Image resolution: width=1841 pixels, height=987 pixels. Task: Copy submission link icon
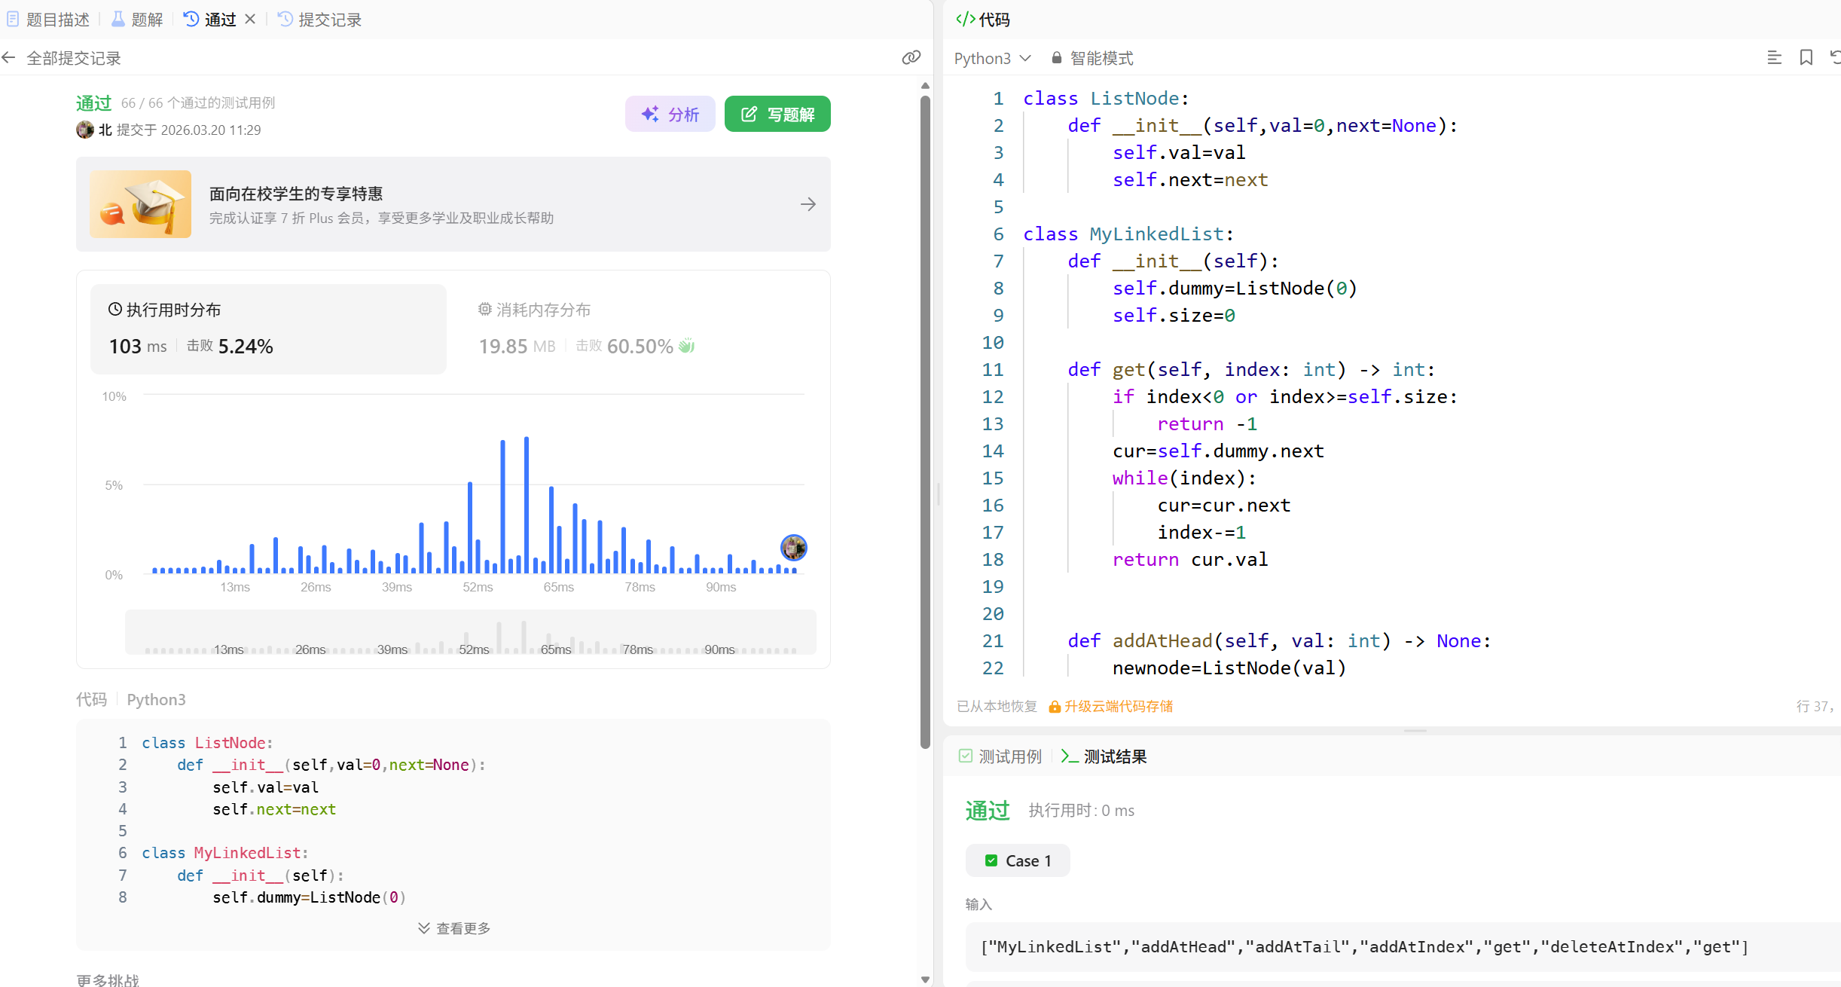pyautogui.click(x=911, y=58)
